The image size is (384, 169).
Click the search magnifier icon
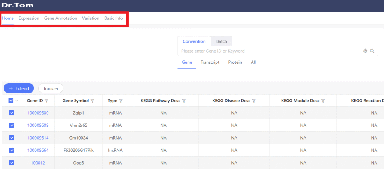point(372,51)
